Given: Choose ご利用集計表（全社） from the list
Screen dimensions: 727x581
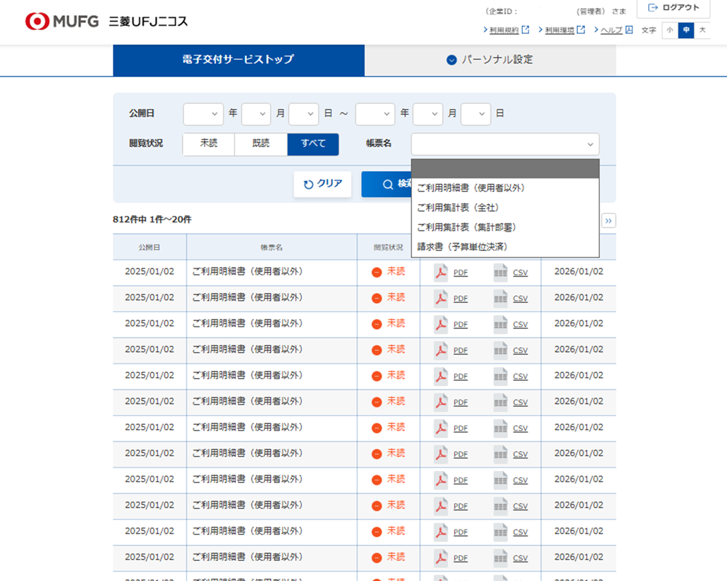Looking at the screenshot, I should 458,208.
